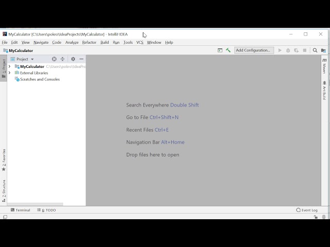
Task: Click the Ctrl+E shortcut text
Action: point(161,130)
